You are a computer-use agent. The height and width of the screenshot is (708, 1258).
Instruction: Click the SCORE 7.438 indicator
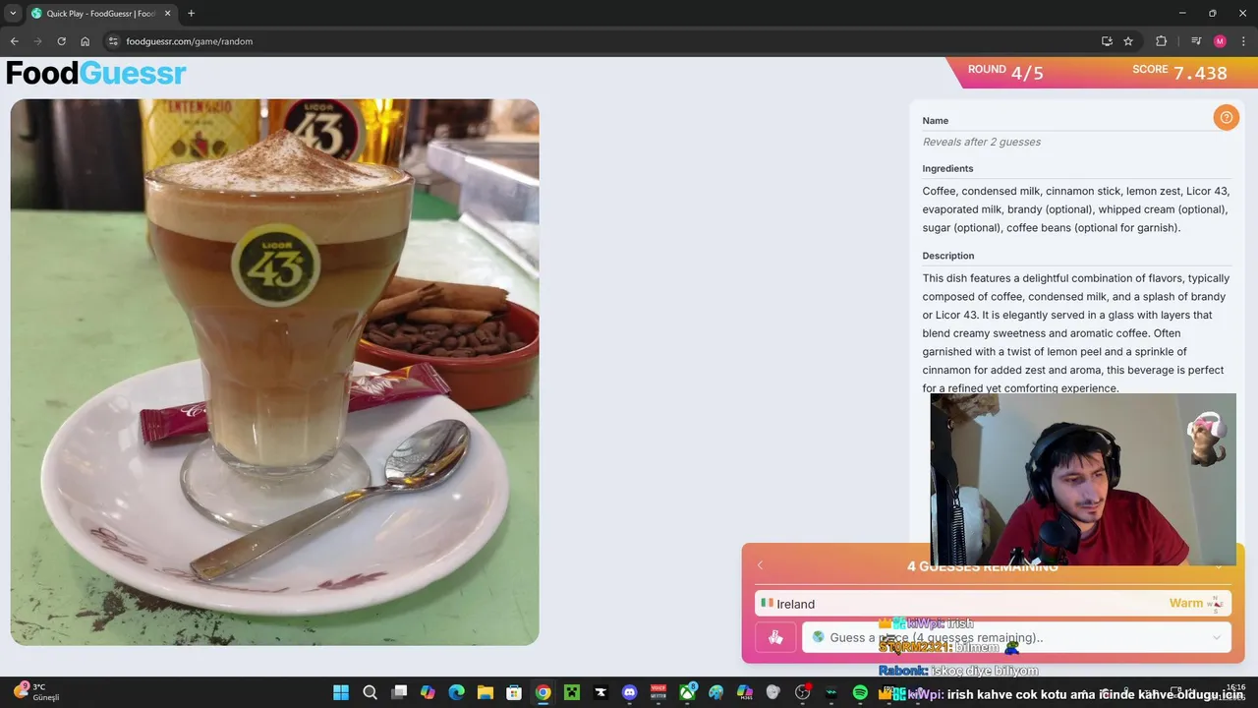[1179, 72]
